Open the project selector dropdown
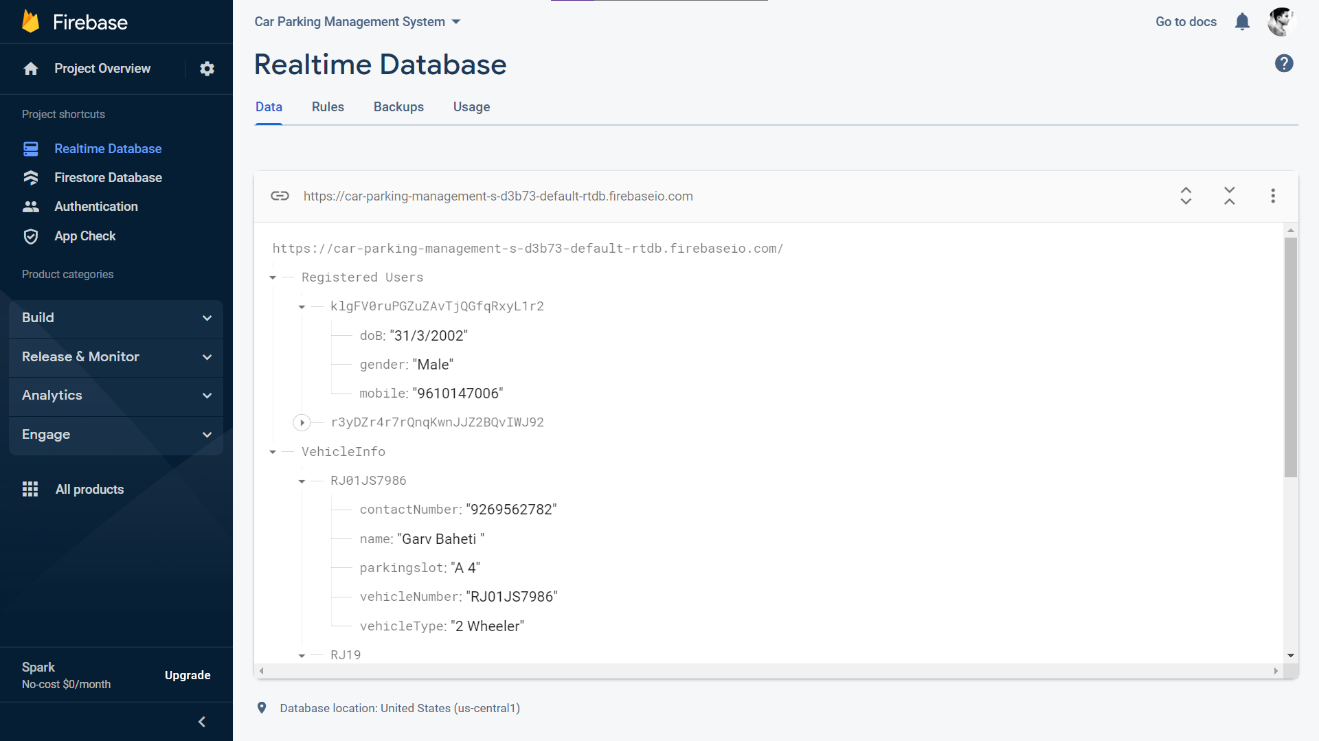The image size is (1319, 741). click(x=357, y=22)
